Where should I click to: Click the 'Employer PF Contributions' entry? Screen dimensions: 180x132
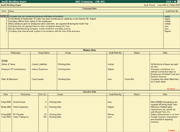[x=13, y=69]
